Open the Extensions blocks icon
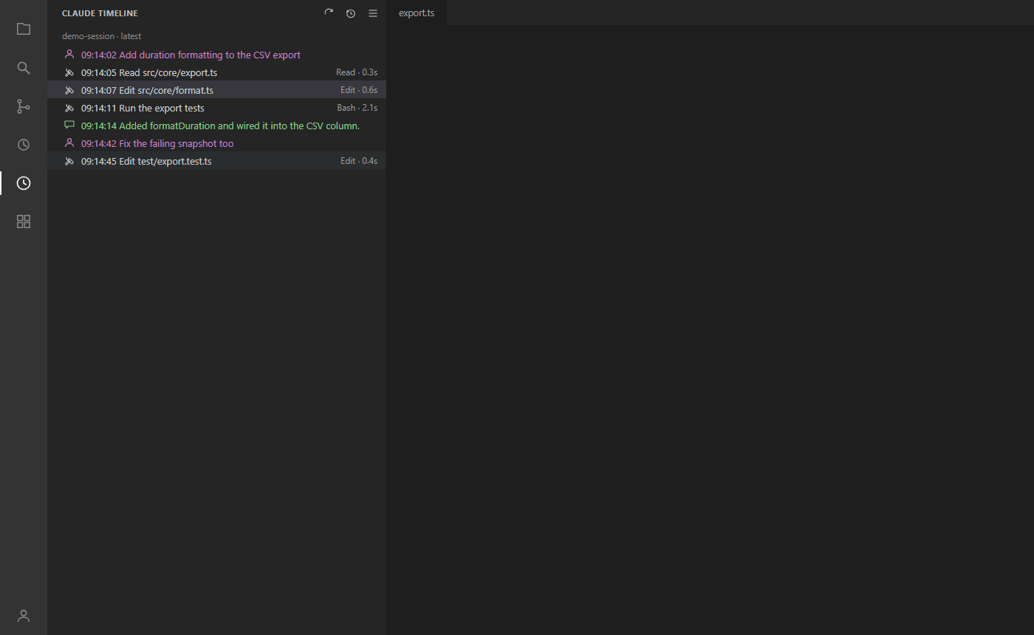The width and height of the screenshot is (1034, 635). click(24, 222)
